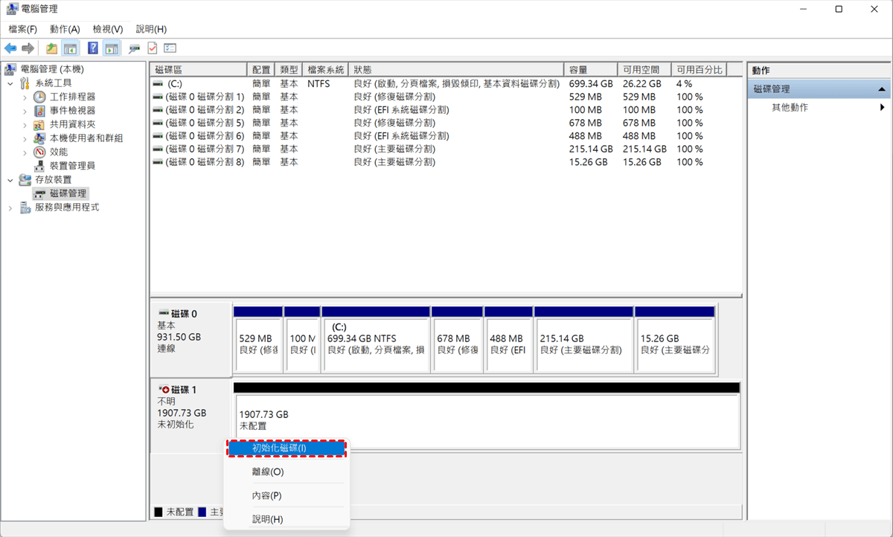Click the blue Help question mark icon
The height and width of the screenshot is (537, 893).
coord(93,48)
